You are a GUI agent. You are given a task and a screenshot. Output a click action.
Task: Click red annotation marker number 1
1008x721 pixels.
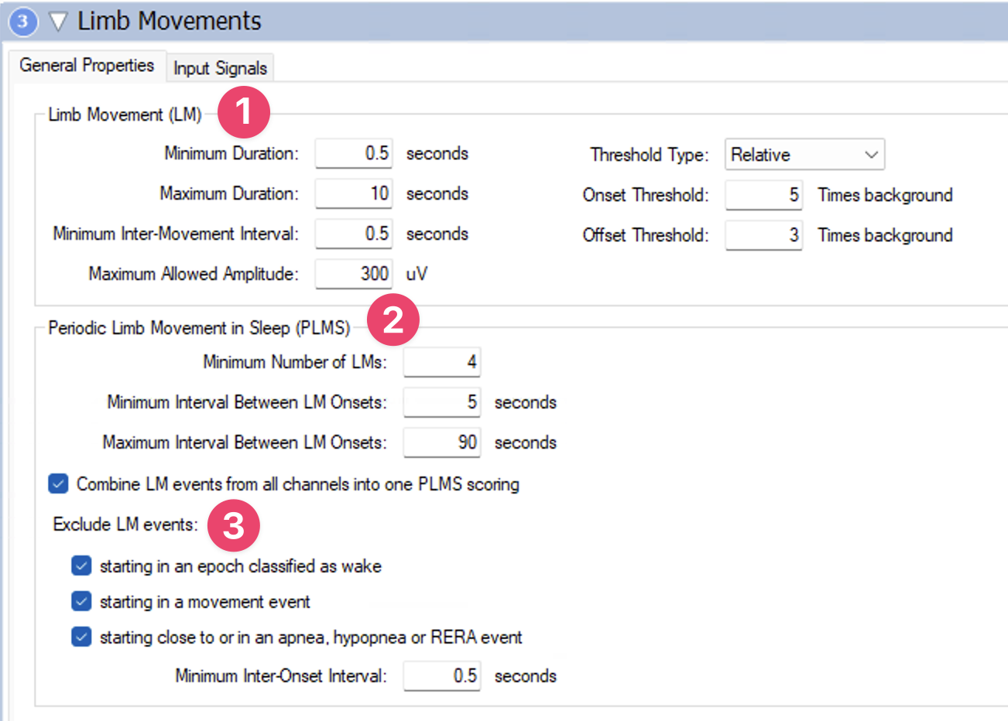[243, 112]
